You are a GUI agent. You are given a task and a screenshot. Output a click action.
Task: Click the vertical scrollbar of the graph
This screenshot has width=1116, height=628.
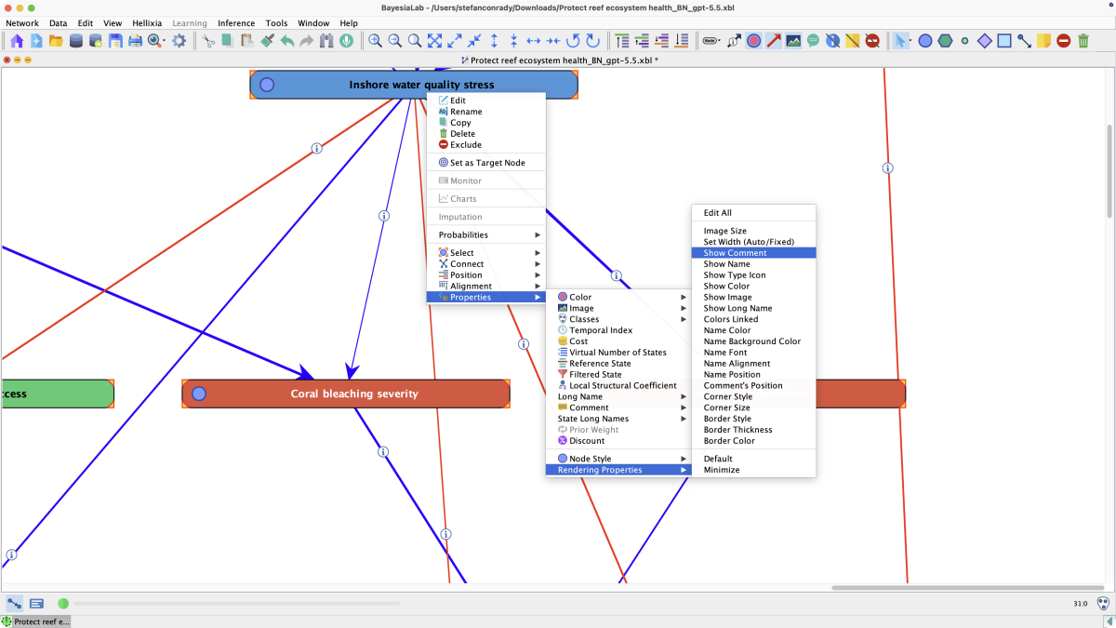tap(1109, 172)
